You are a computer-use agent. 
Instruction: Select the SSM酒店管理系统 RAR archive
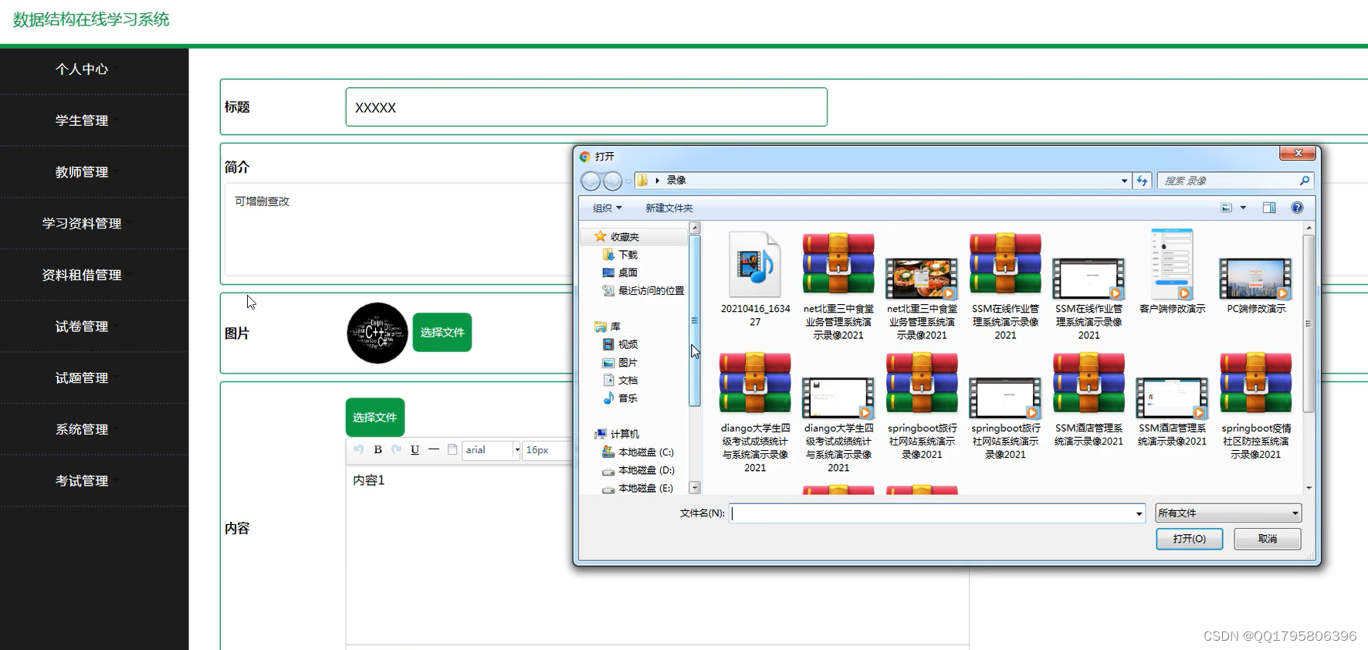pos(1089,398)
